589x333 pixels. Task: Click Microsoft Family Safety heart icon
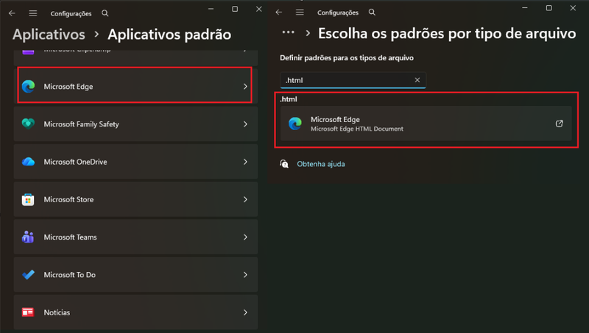(28, 123)
